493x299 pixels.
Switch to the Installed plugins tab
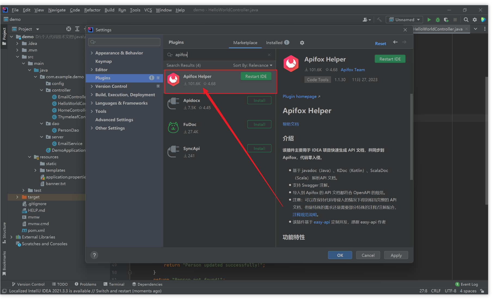[x=274, y=43]
